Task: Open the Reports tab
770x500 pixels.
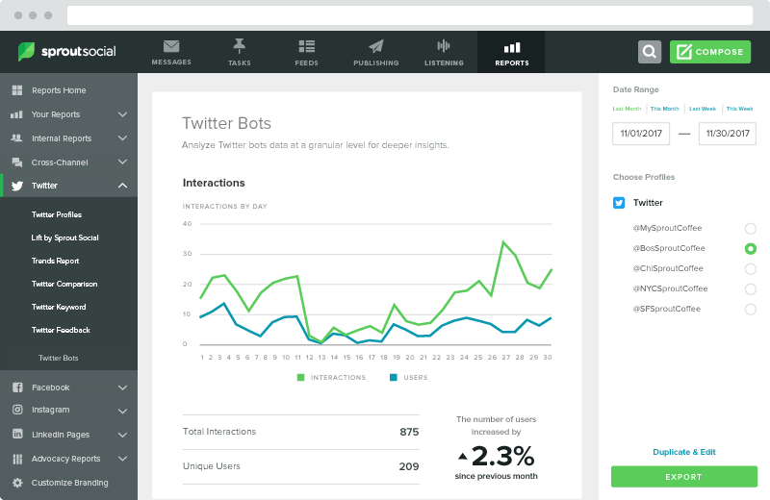Action: 511,52
